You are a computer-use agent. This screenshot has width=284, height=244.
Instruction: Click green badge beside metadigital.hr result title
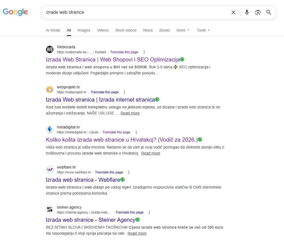pyautogui.click(x=200, y=139)
